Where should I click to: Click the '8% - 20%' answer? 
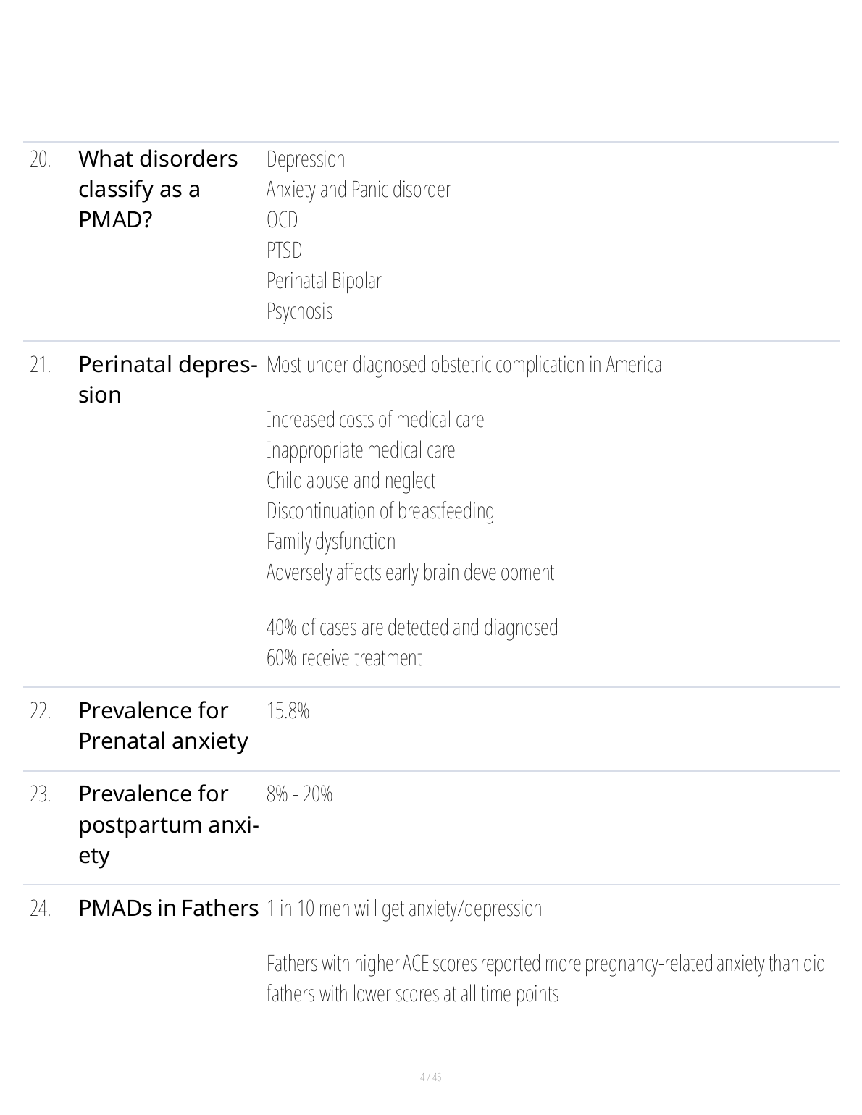[299, 794]
